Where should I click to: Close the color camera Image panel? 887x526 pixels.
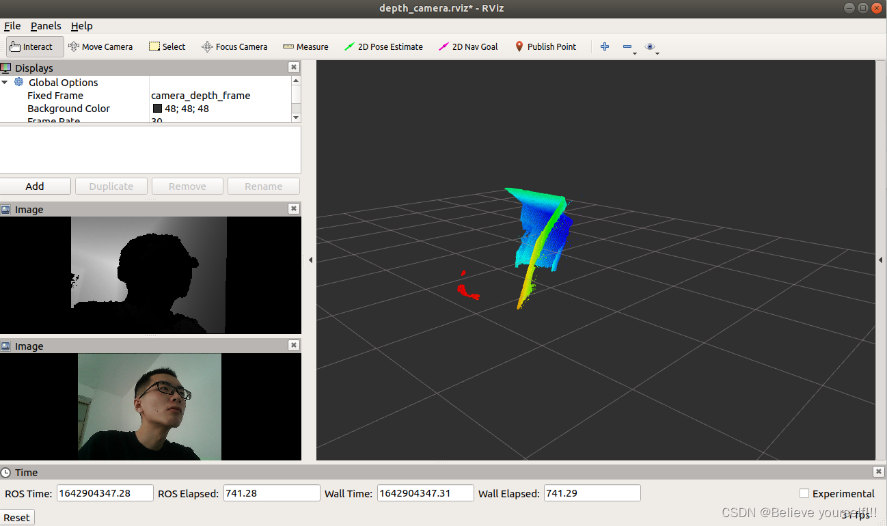[x=294, y=346]
